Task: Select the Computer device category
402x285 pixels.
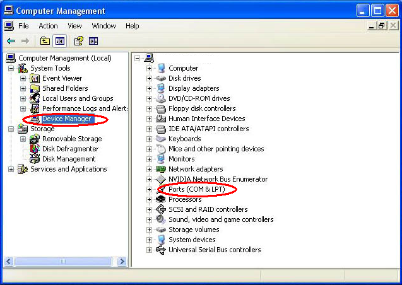Action: click(183, 68)
